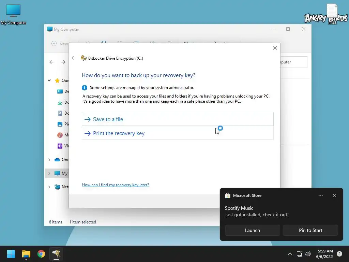Go back in the BitLocker wizard
Screen dimensions: 349x262
74,58
